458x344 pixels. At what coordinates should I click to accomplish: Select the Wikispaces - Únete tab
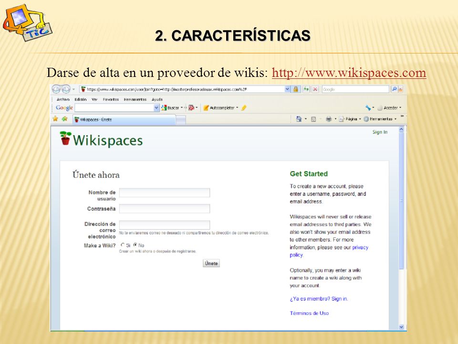pyautogui.click(x=124, y=119)
